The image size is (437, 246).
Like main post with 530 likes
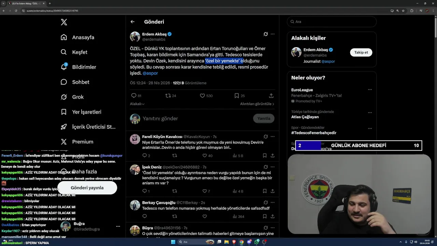coord(202,96)
